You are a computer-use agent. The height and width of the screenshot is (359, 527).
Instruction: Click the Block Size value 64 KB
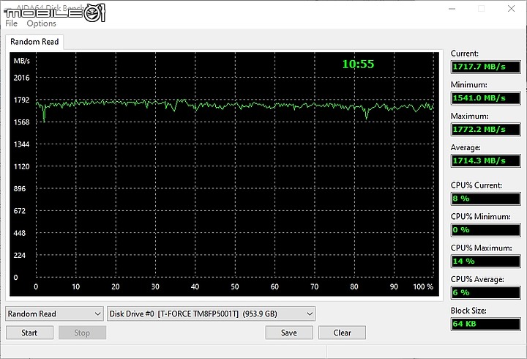(x=486, y=324)
